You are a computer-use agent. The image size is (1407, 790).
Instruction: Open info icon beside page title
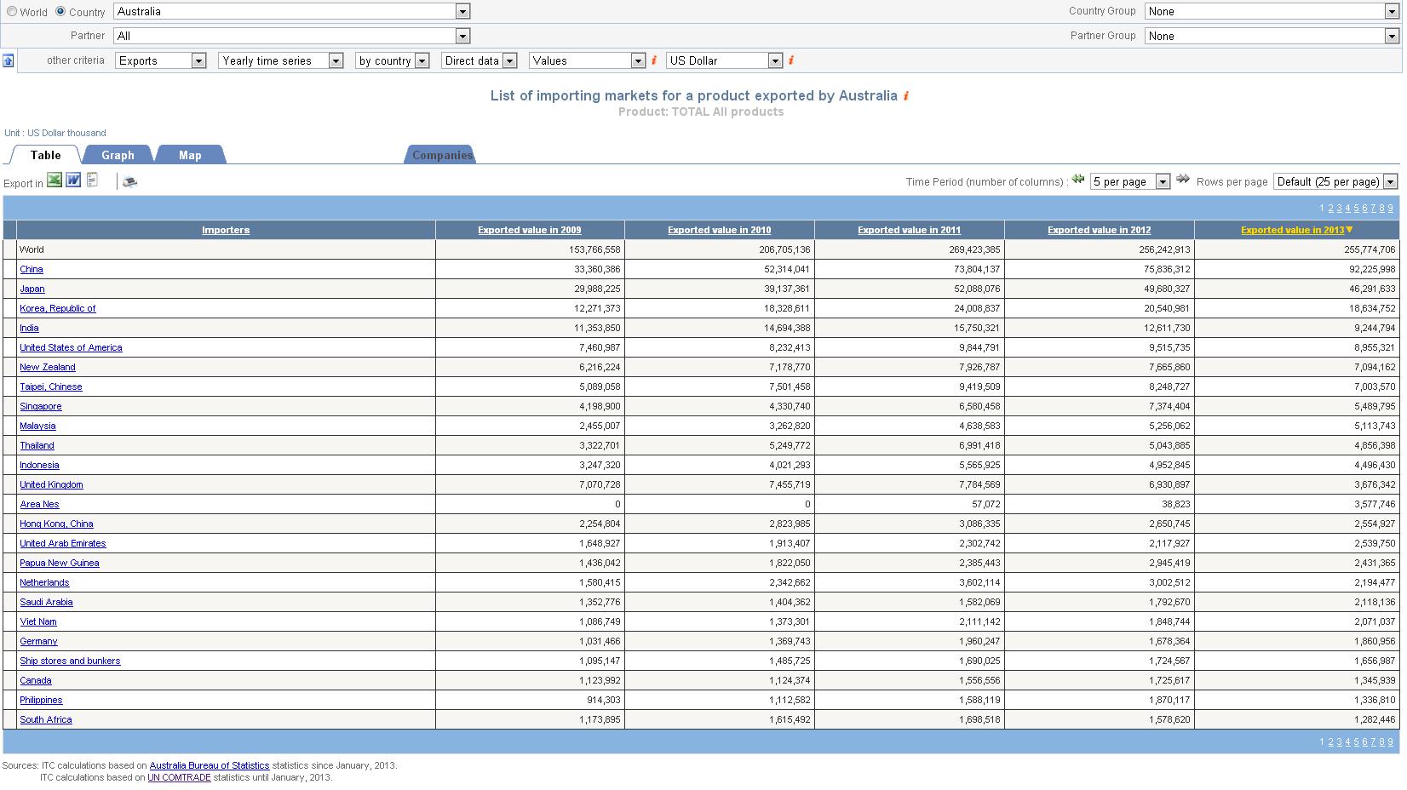(906, 95)
